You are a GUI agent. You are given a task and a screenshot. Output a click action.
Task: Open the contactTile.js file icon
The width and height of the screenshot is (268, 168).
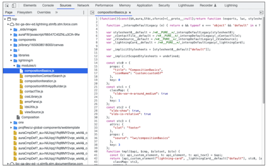(x=21, y=91)
